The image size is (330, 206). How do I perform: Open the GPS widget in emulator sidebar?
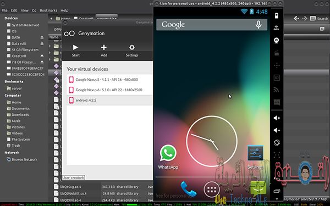coord(277,28)
